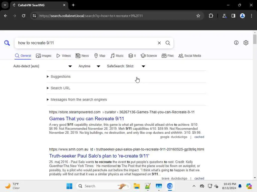Viewport: 257px width, 192px height.
Task: Click the SearXNG magnifier logo
Action: [x=7, y=43]
